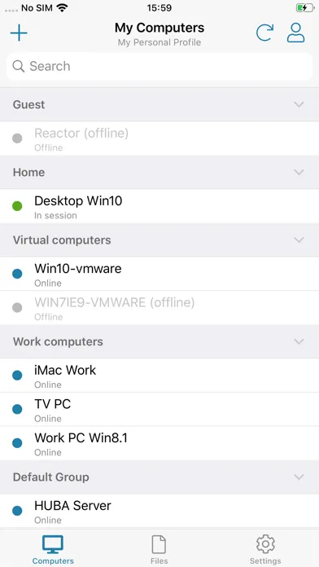This screenshot has width=319, height=567.
Task: Open the user profile icon
Action: 296,33
